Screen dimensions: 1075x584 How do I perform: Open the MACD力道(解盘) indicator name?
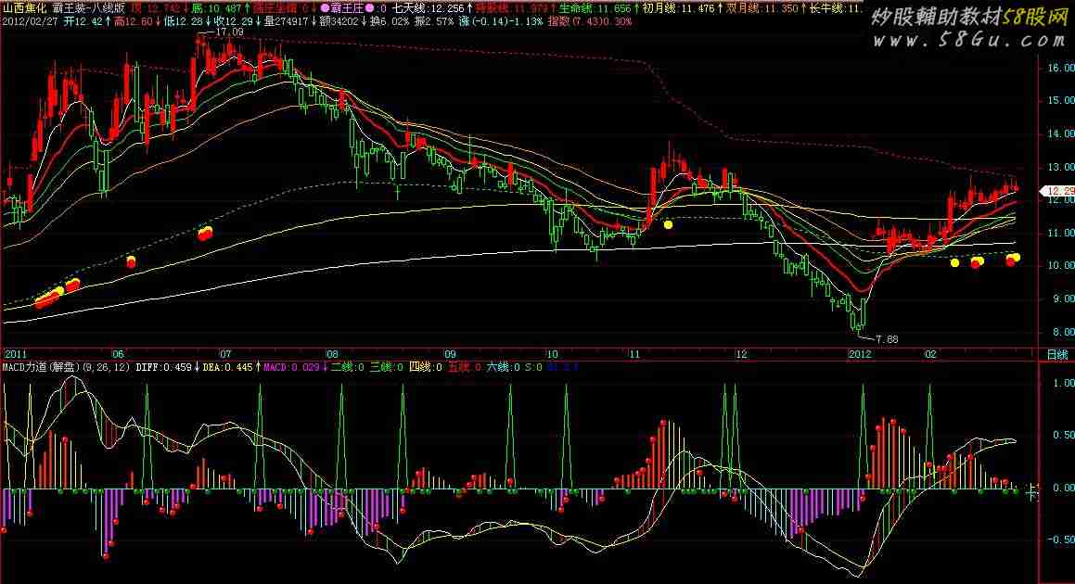point(41,367)
